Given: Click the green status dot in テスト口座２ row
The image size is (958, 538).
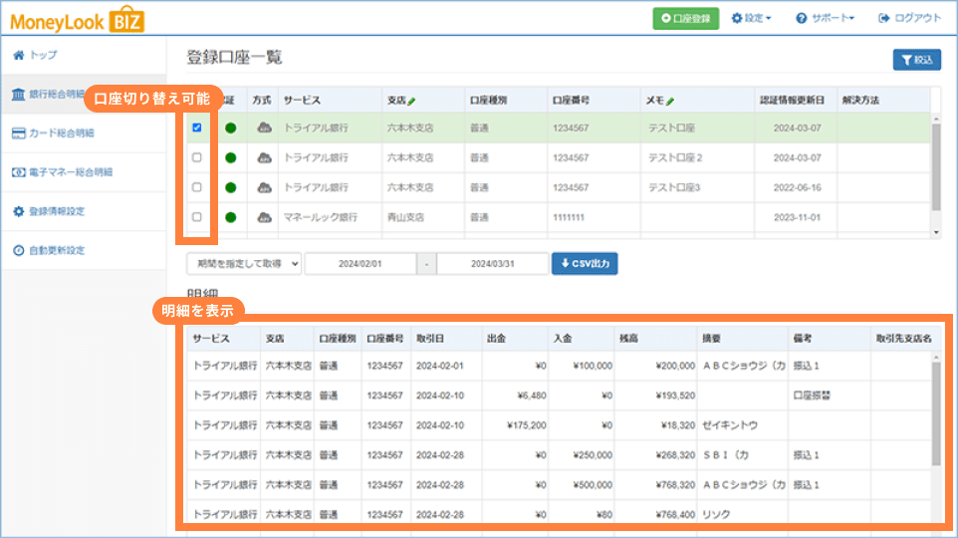Looking at the screenshot, I should pyautogui.click(x=230, y=157).
